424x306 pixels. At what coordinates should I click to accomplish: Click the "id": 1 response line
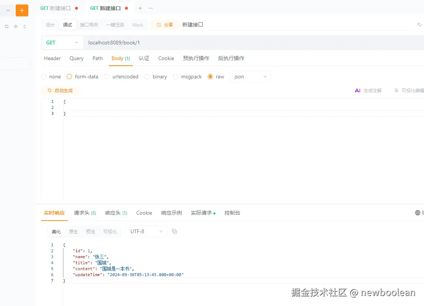[82, 251]
